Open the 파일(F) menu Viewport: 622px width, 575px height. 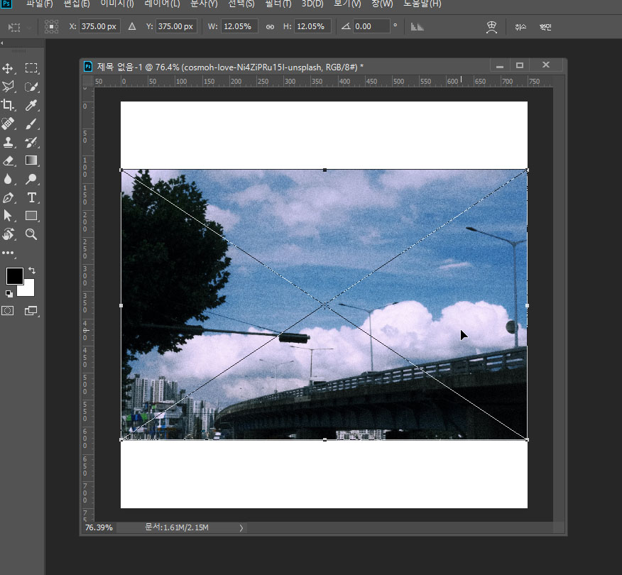coord(39,4)
